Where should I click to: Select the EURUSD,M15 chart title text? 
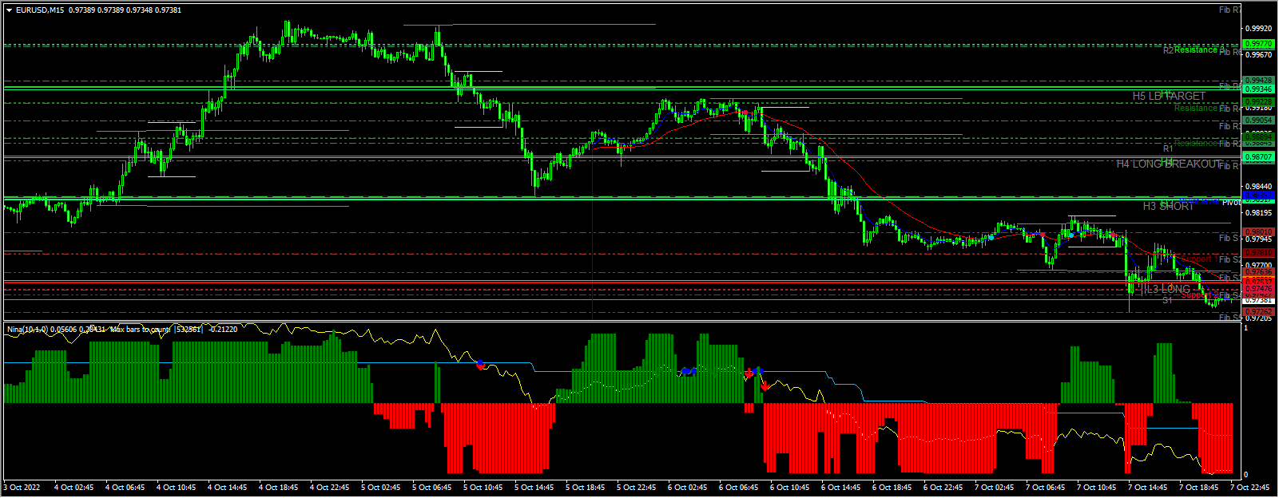40,10
